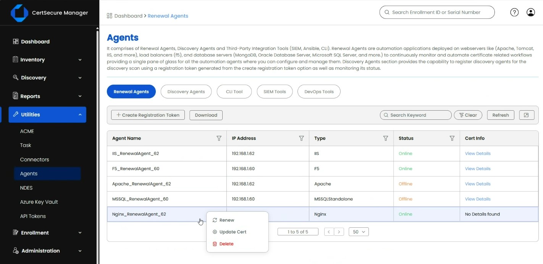Viewport: 543px width, 264px height.
Task: Click the '1 to 5 of 5' indicator
Action: tap(298, 232)
